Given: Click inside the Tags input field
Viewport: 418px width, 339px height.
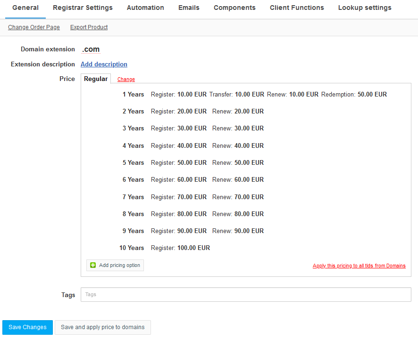Looking at the screenshot, I should tap(245, 294).
